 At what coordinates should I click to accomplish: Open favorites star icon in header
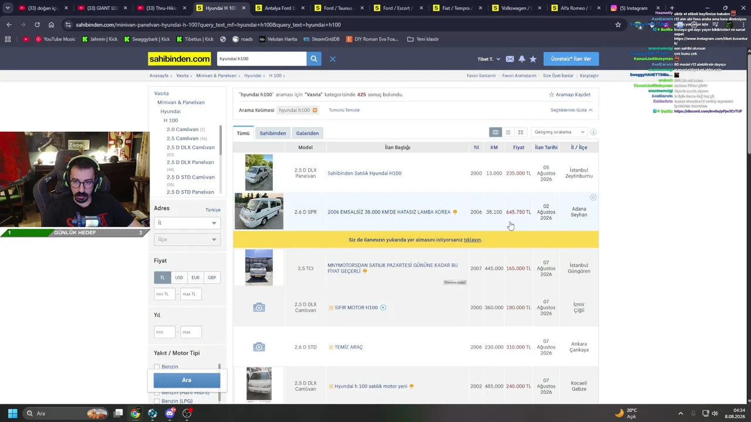tap(533, 59)
